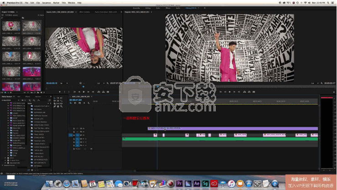The width and height of the screenshot is (337, 190).
Task: Open the Effects tab beside Media Browser
Action: click(x=28, y=97)
